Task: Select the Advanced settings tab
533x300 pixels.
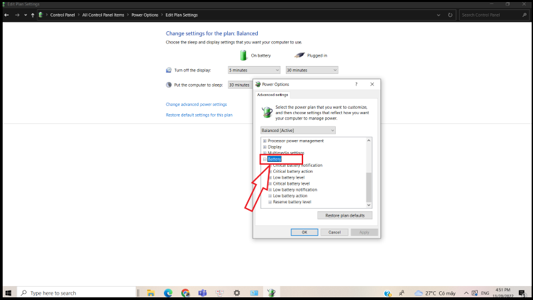Action: [272, 95]
